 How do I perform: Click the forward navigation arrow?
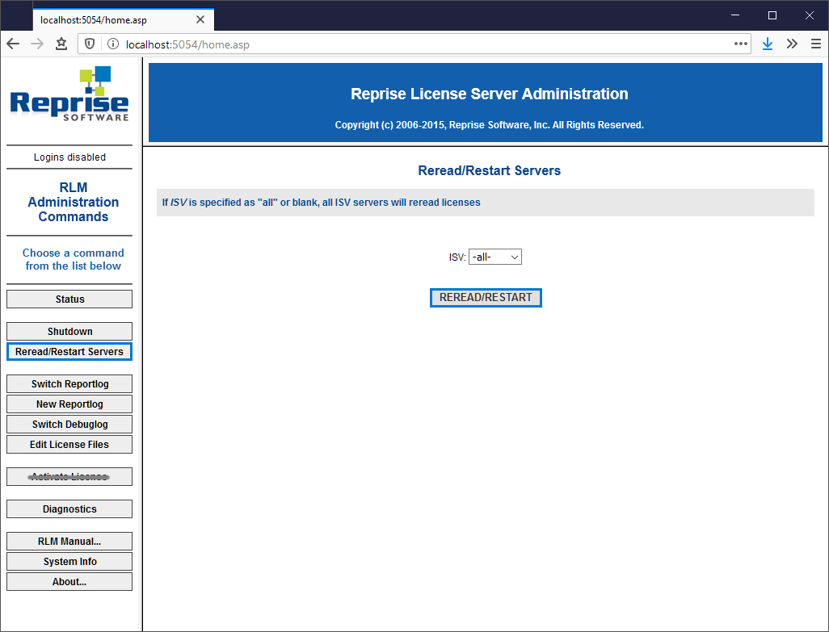[37, 44]
